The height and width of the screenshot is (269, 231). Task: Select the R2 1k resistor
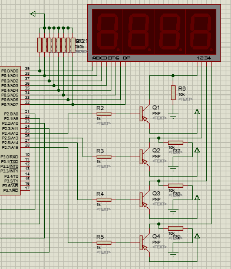point(104,114)
